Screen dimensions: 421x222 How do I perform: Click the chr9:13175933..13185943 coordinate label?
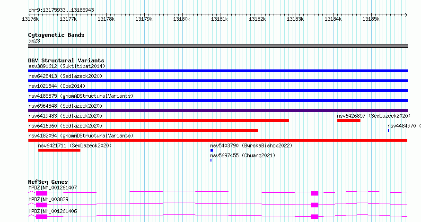[x=61, y=10]
